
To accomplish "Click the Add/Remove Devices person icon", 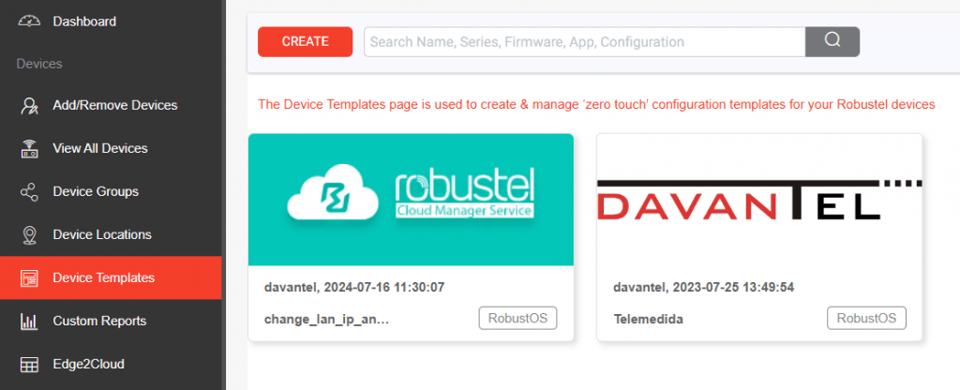I will tap(29, 105).
